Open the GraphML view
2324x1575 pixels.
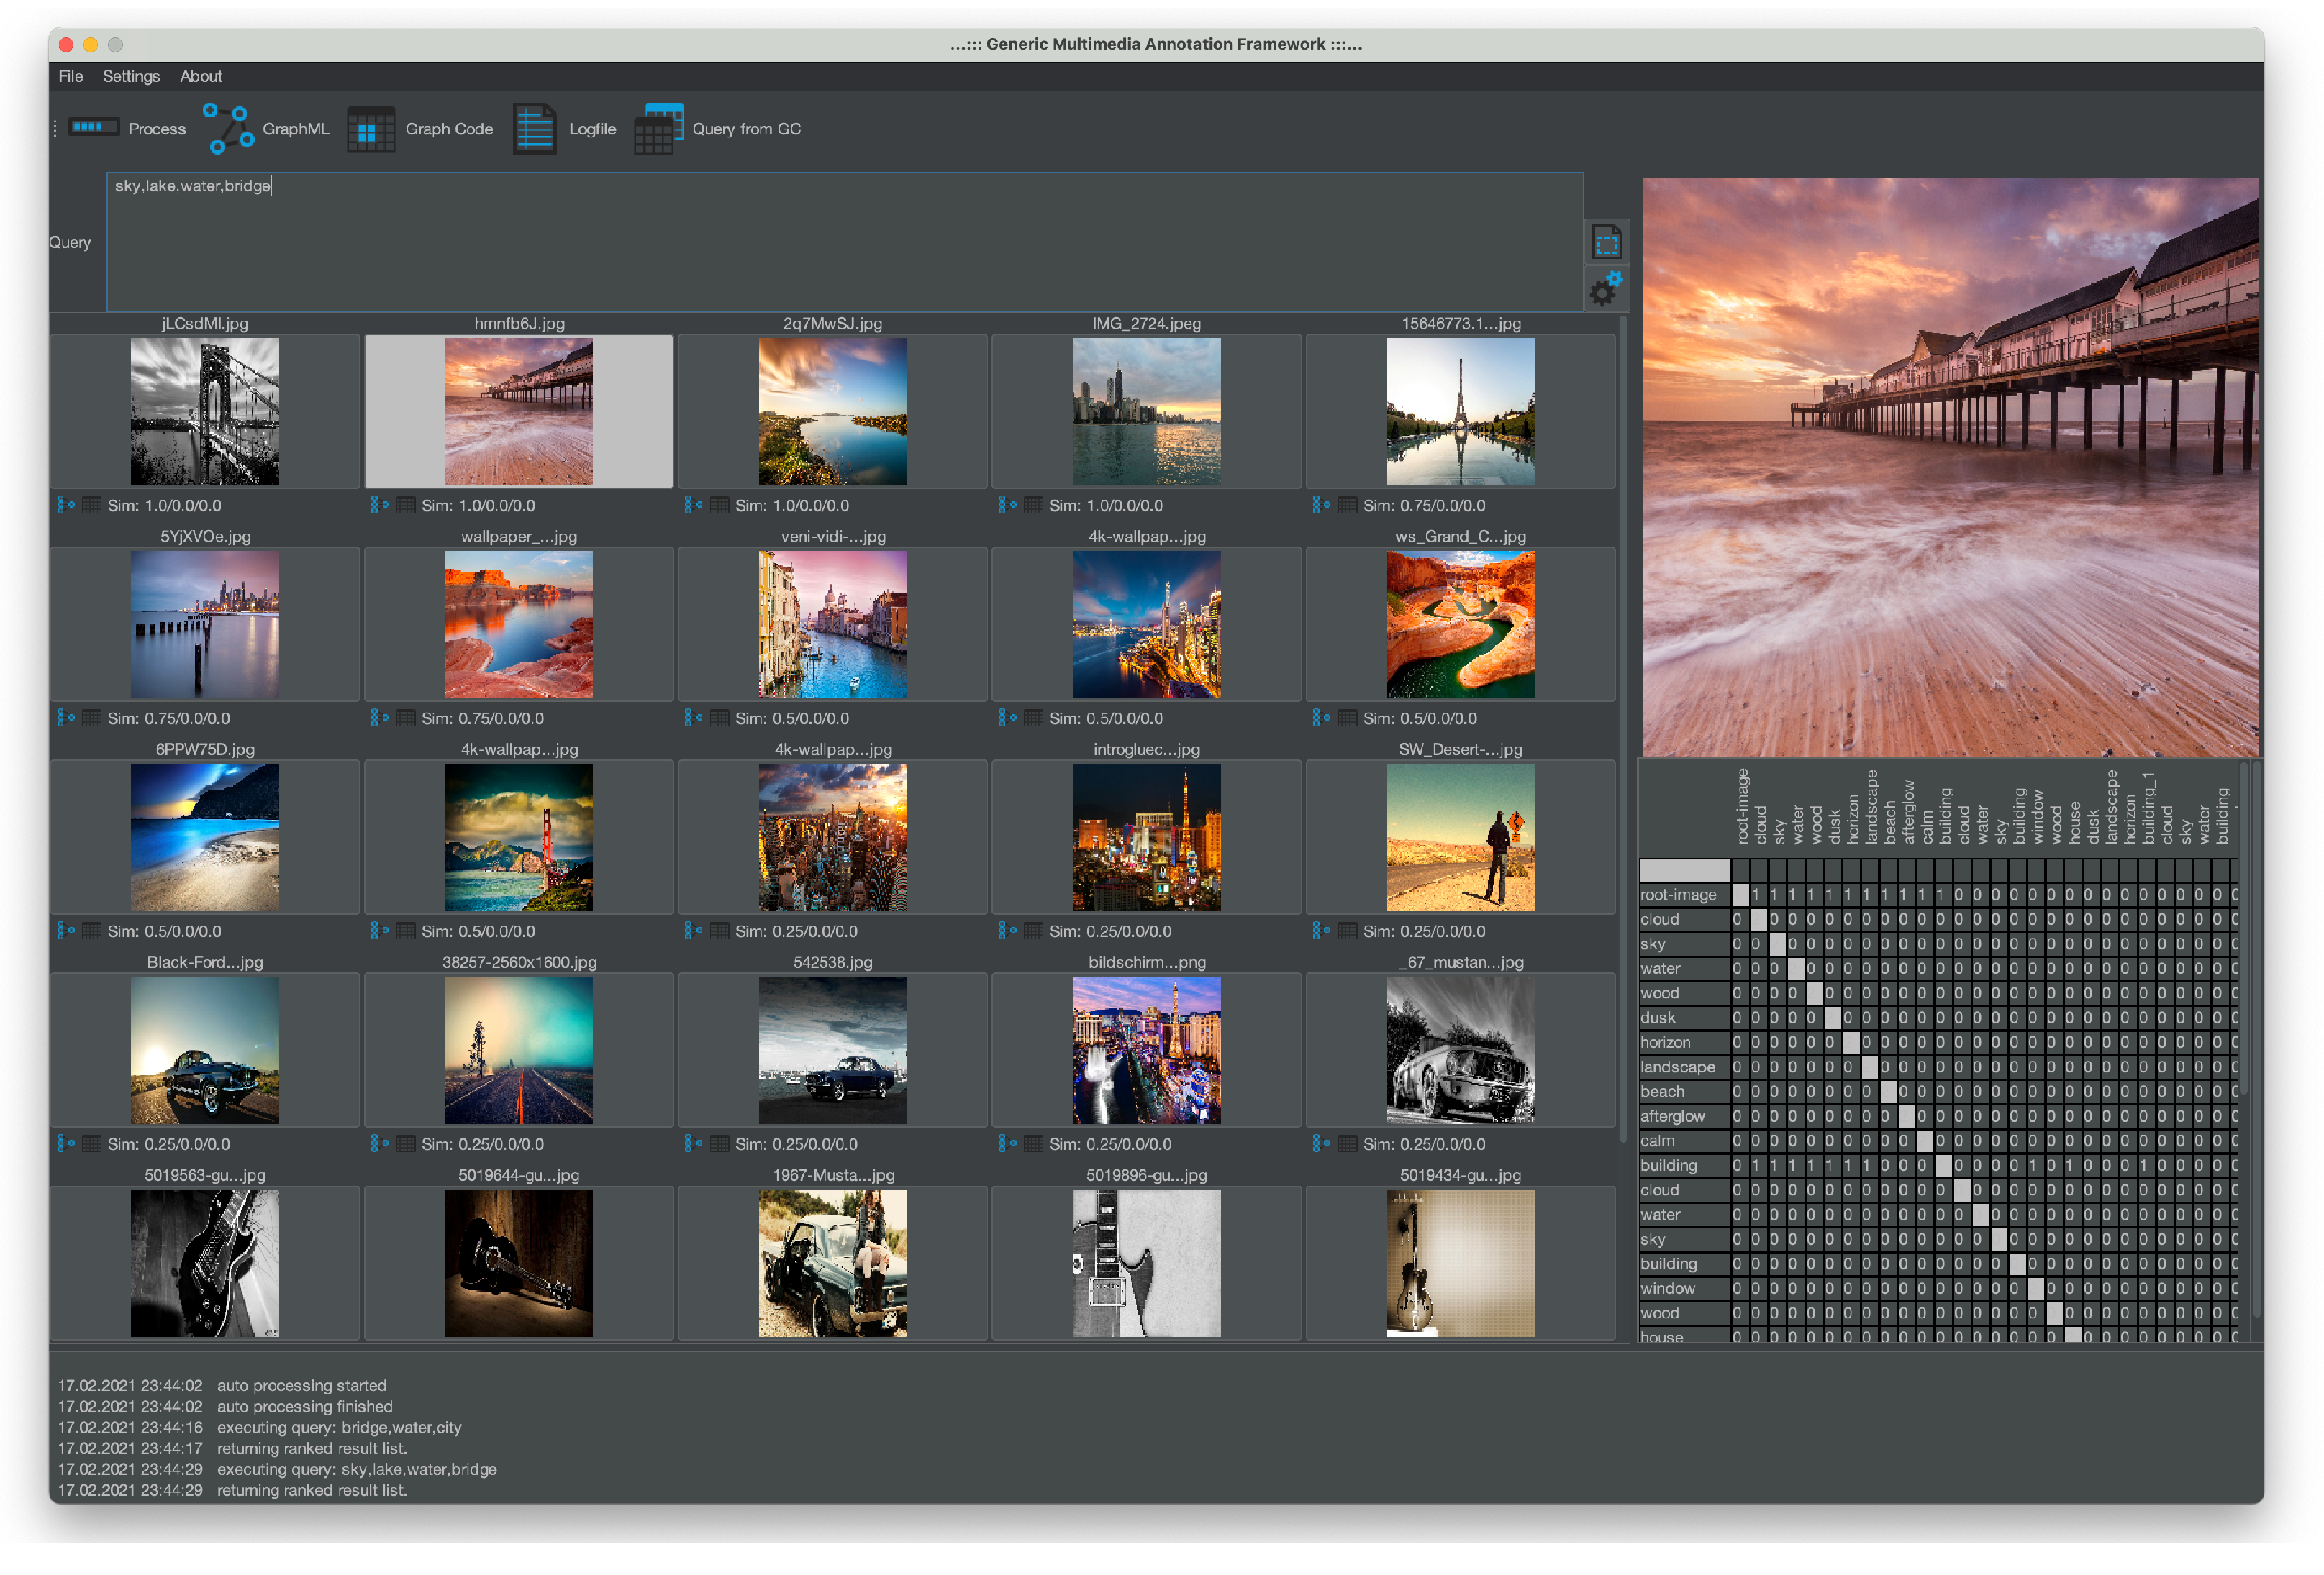[x=229, y=129]
